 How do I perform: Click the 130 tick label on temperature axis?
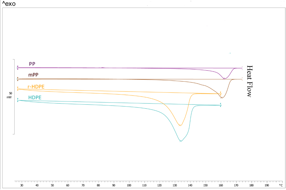175,186
